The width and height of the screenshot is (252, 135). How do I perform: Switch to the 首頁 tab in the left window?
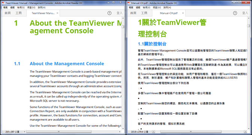tap(7, 13)
